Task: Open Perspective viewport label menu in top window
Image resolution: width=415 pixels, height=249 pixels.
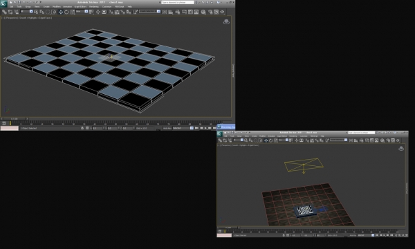Action: pyautogui.click(x=11, y=18)
